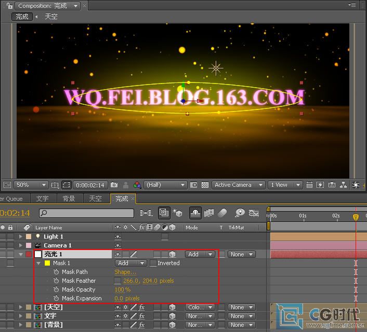Open the Composition panel flyout menu
367x332 pixels.
pos(352,5)
